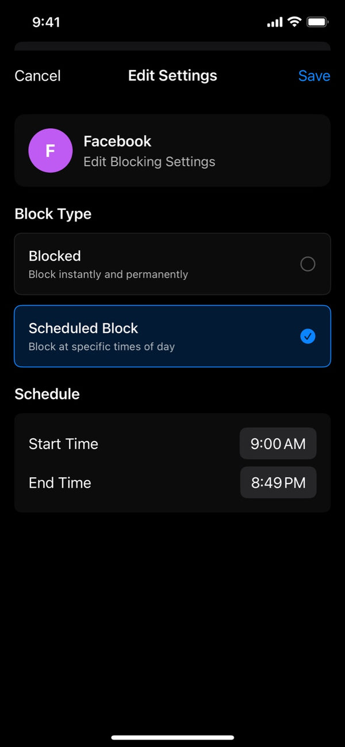Open the 9:00 AM start time picker
Viewport: 345px width, 747px height.
(278, 443)
